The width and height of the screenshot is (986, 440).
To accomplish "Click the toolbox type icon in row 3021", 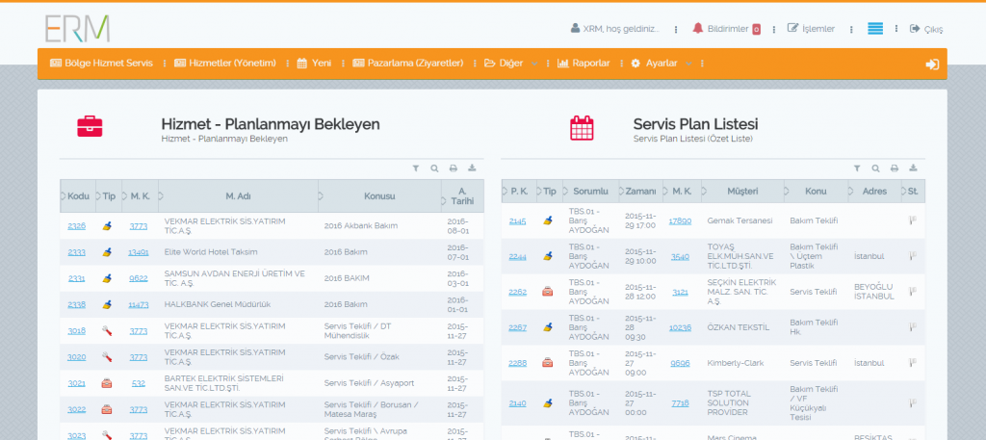I will pyautogui.click(x=107, y=383).
